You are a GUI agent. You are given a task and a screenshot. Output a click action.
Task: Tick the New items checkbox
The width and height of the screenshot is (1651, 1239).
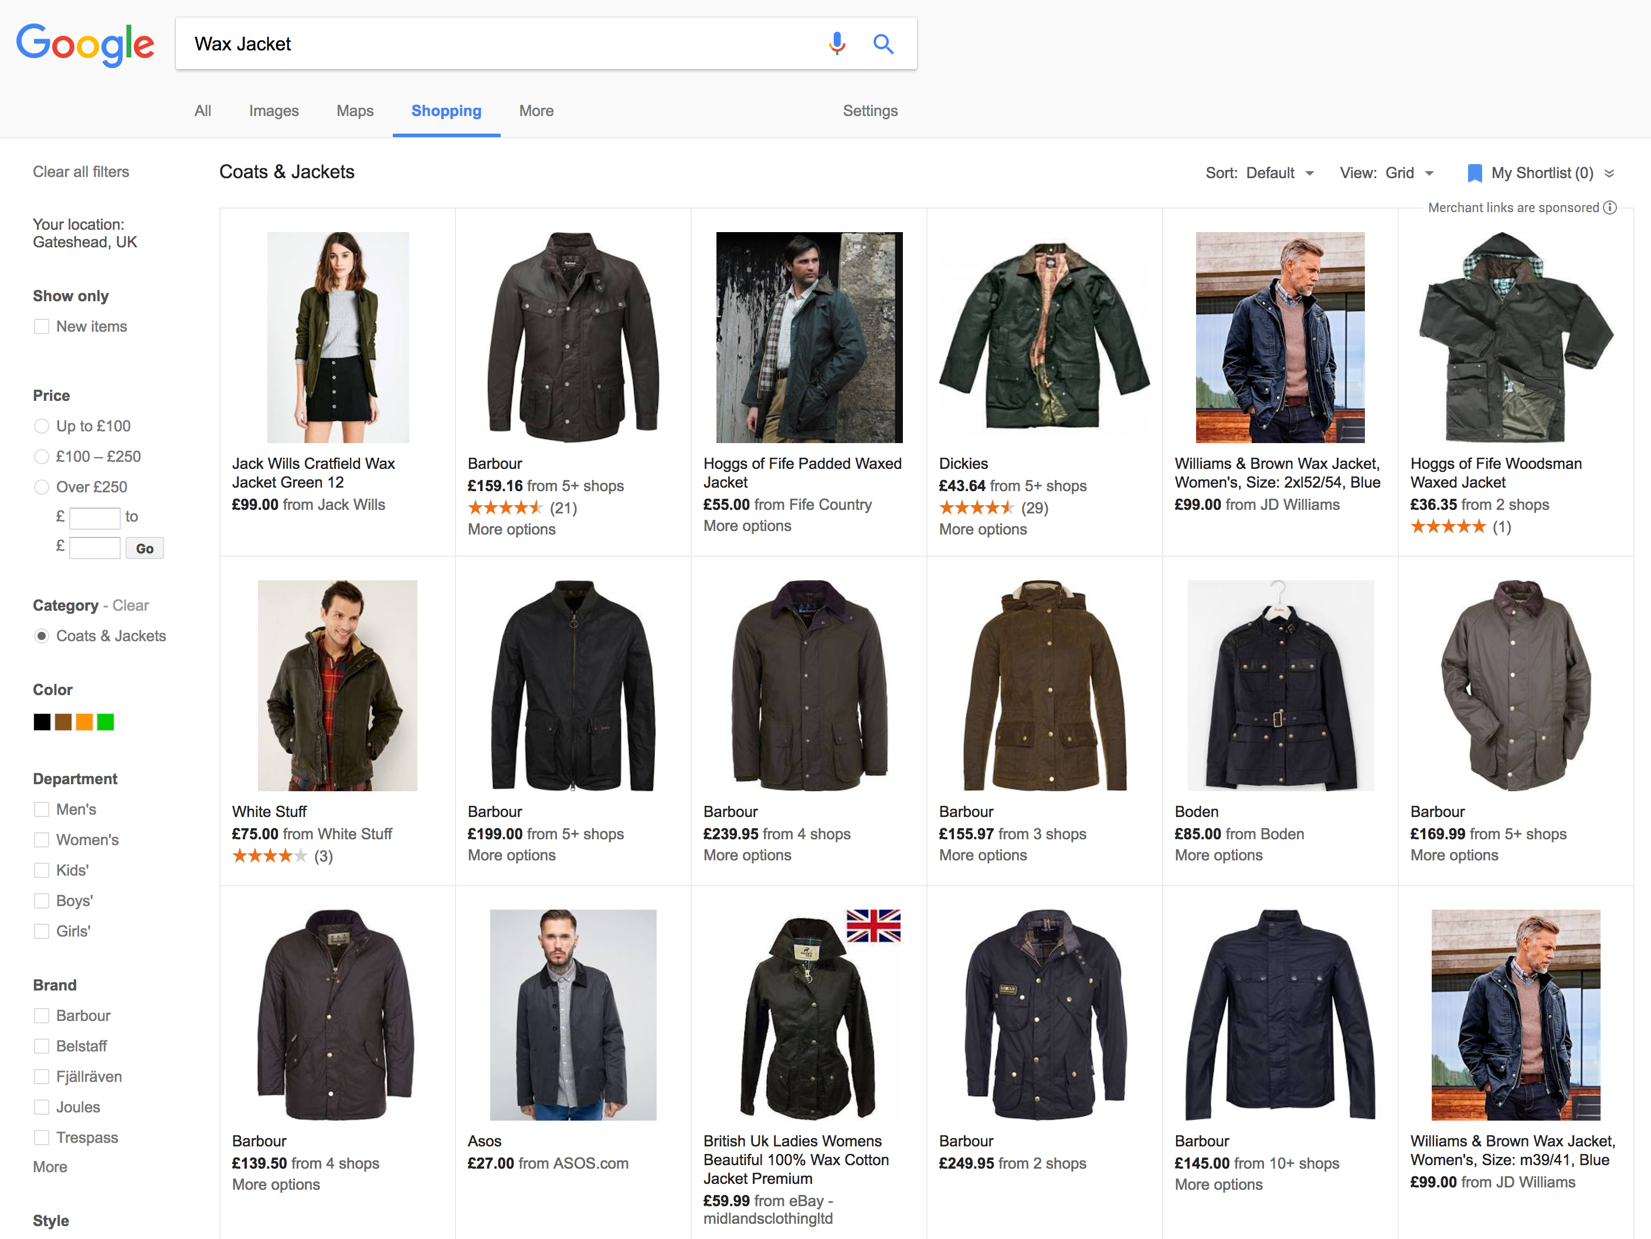pos(42,326)
